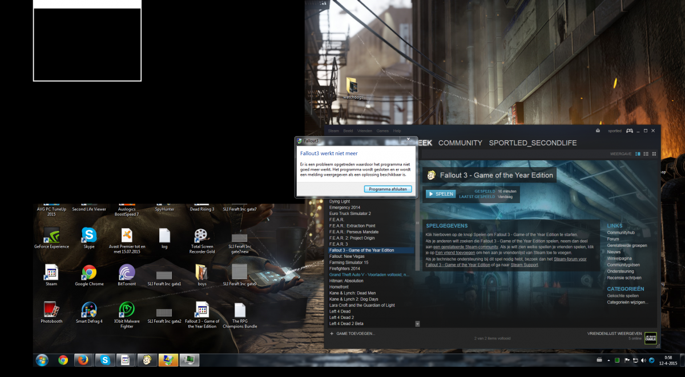The image size is (685, 377).
Task: Open Steam inbox envelope icon
Action: point(598,131)
